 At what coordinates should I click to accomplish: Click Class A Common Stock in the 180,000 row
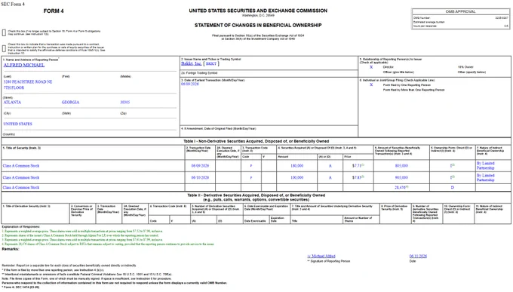click(x=21, y=166)
